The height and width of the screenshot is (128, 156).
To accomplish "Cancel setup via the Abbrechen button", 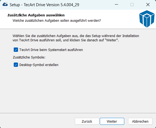I will (140, 121).
